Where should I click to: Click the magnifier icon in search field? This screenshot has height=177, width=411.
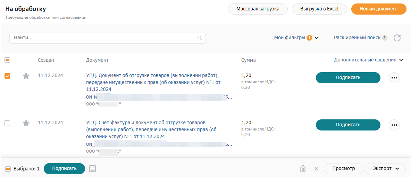point(200,38)
